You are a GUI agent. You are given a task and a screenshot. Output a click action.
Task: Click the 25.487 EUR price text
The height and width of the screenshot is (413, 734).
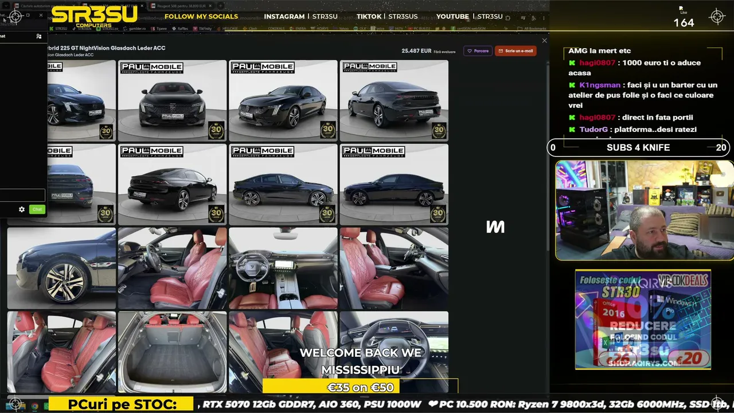pos(416,51)
